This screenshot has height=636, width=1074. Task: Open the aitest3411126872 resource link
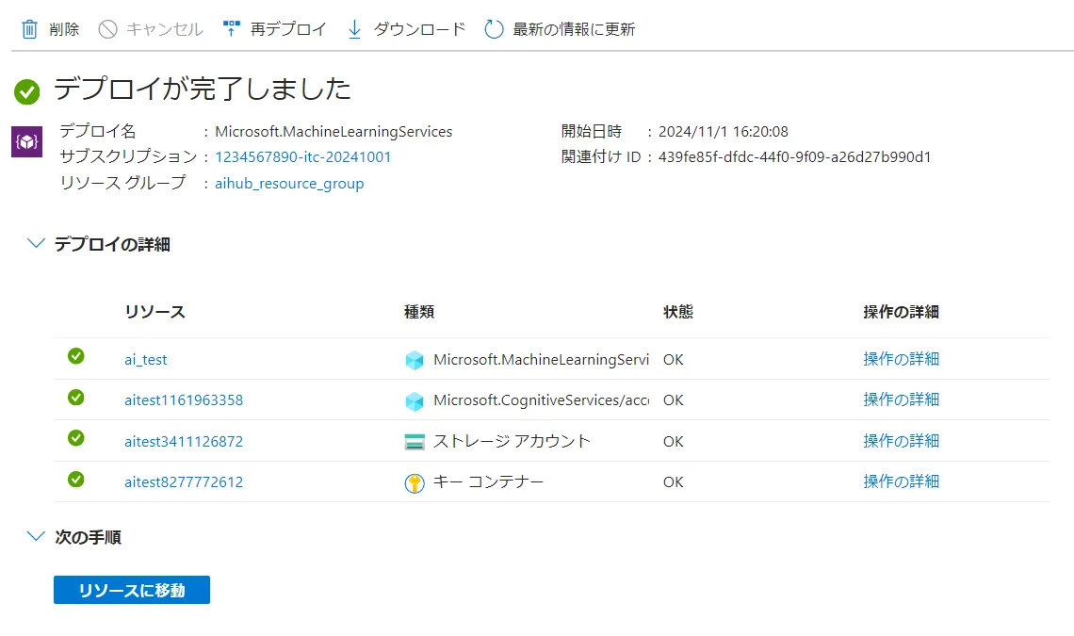point(184,441)
